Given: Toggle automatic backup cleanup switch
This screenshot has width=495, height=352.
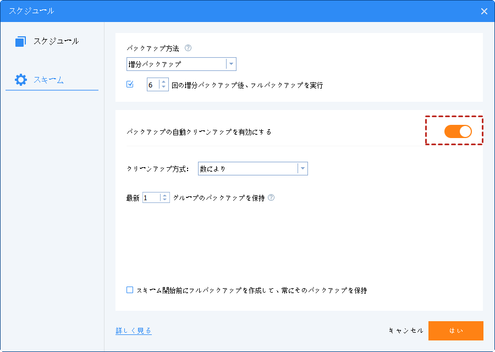Looking at the screenshot, I should [458, 131].
